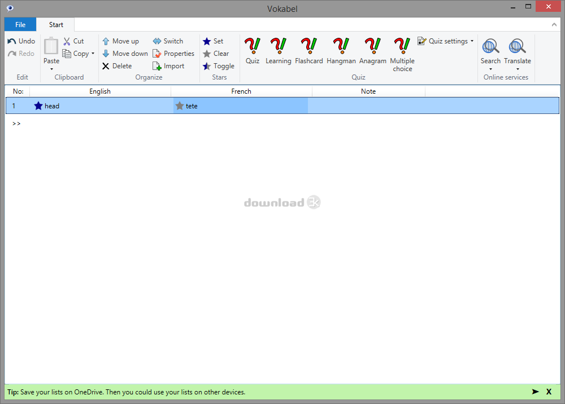Select the Start ribbon tab

tap(56, 25)
